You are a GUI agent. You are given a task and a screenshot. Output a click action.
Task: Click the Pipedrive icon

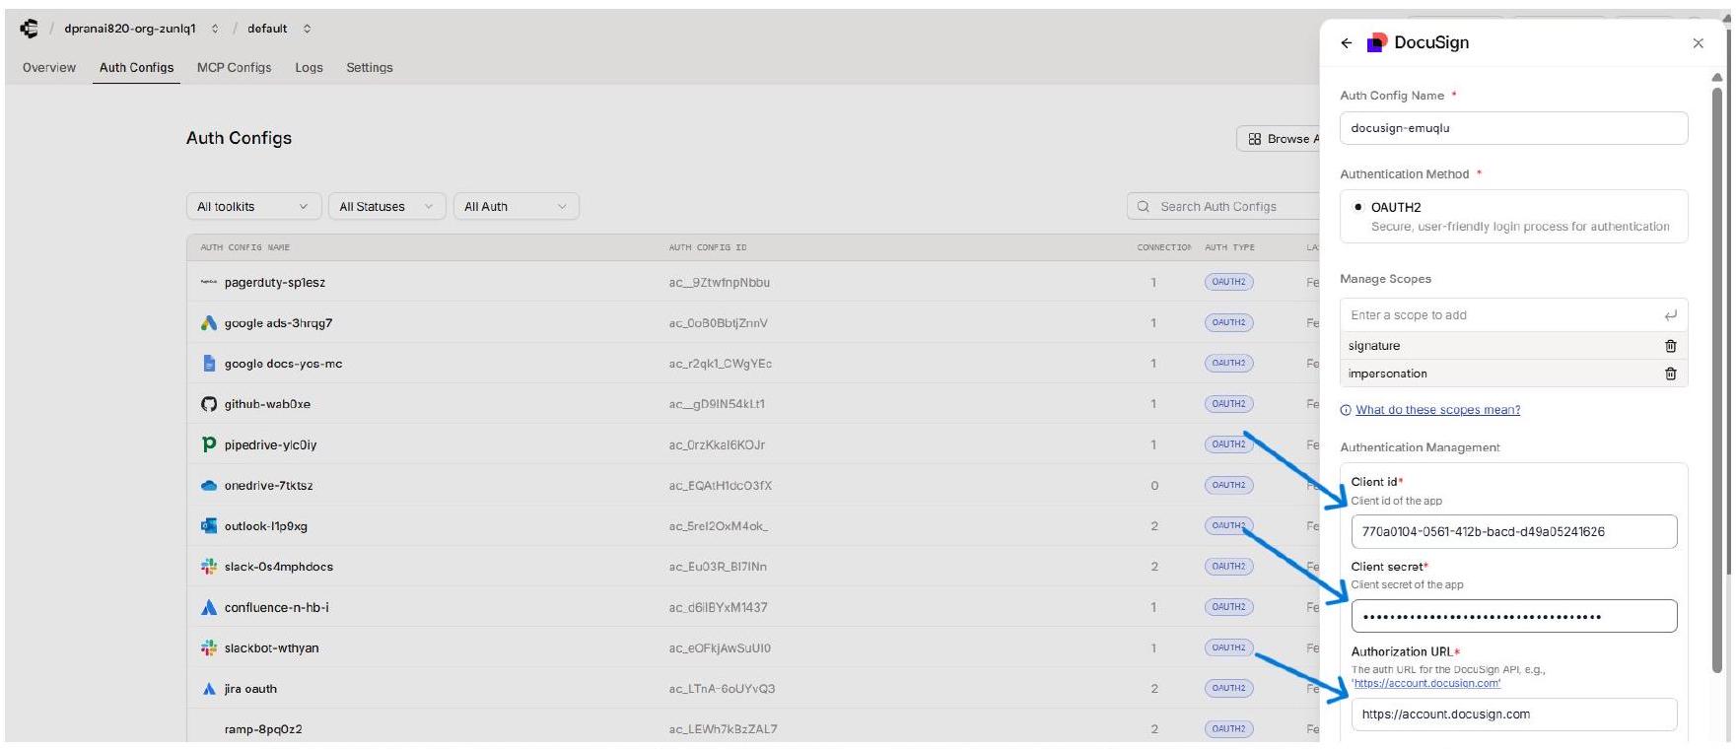[x=208, y=444]
